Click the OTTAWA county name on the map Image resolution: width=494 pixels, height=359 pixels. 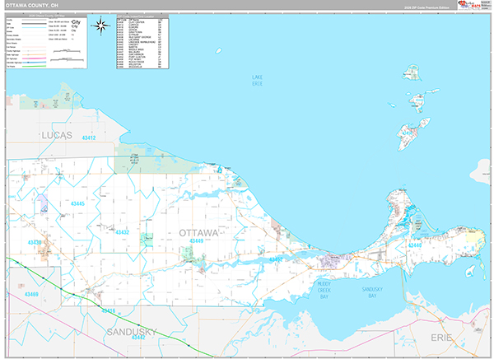pos(198,233)
